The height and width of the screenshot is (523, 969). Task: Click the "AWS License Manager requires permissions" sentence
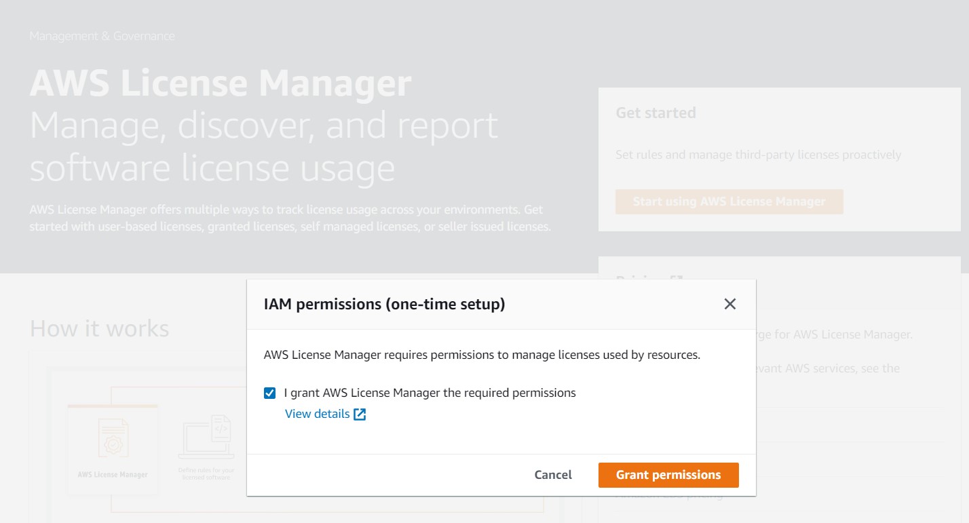coord(482,355)
